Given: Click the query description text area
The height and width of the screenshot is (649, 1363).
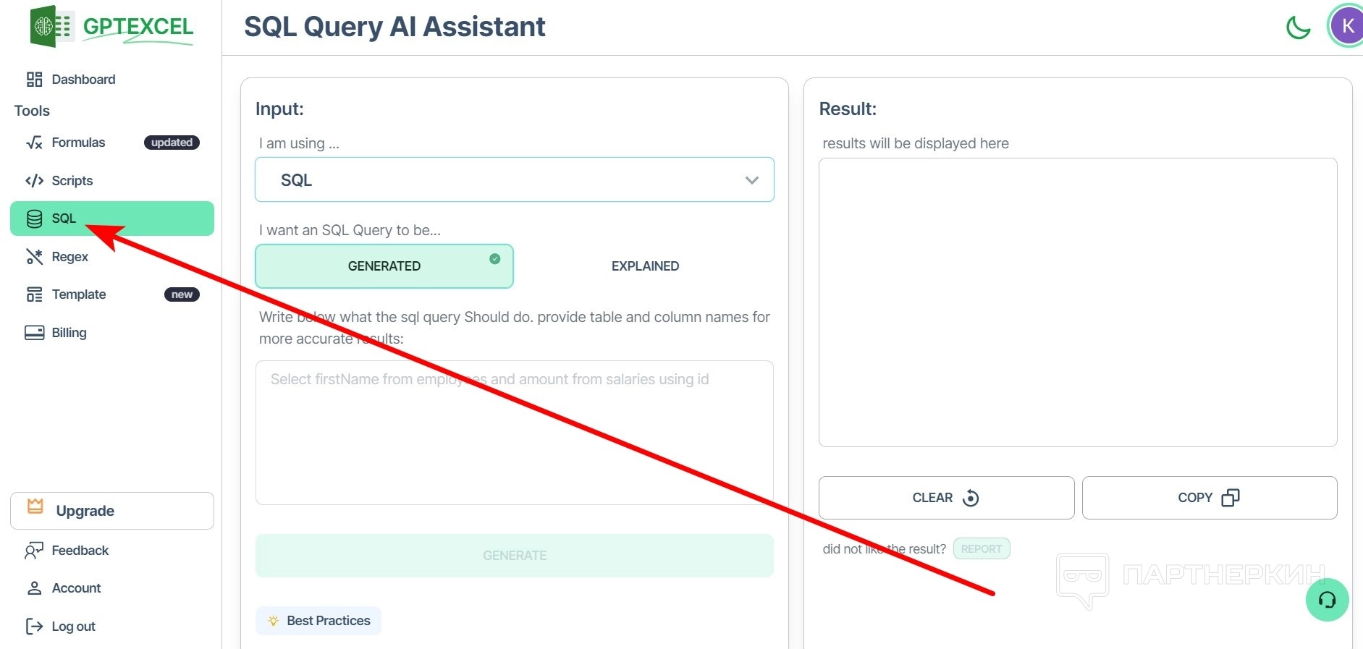Looking at the screenshot, I should 514,432.
